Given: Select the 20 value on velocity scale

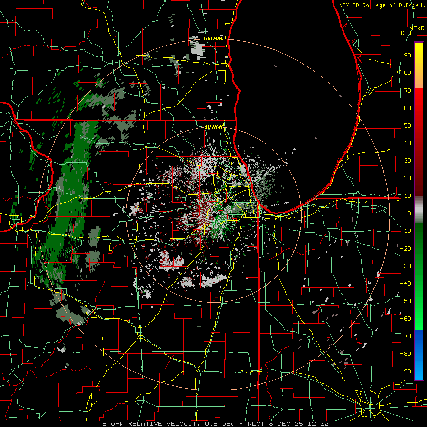Looking at the screenshot, I should (408, 178).
